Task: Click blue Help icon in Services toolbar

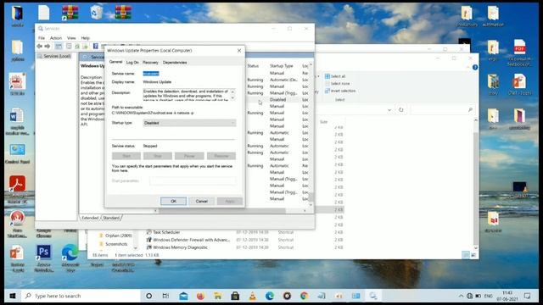Action: (x=96, y=47)
